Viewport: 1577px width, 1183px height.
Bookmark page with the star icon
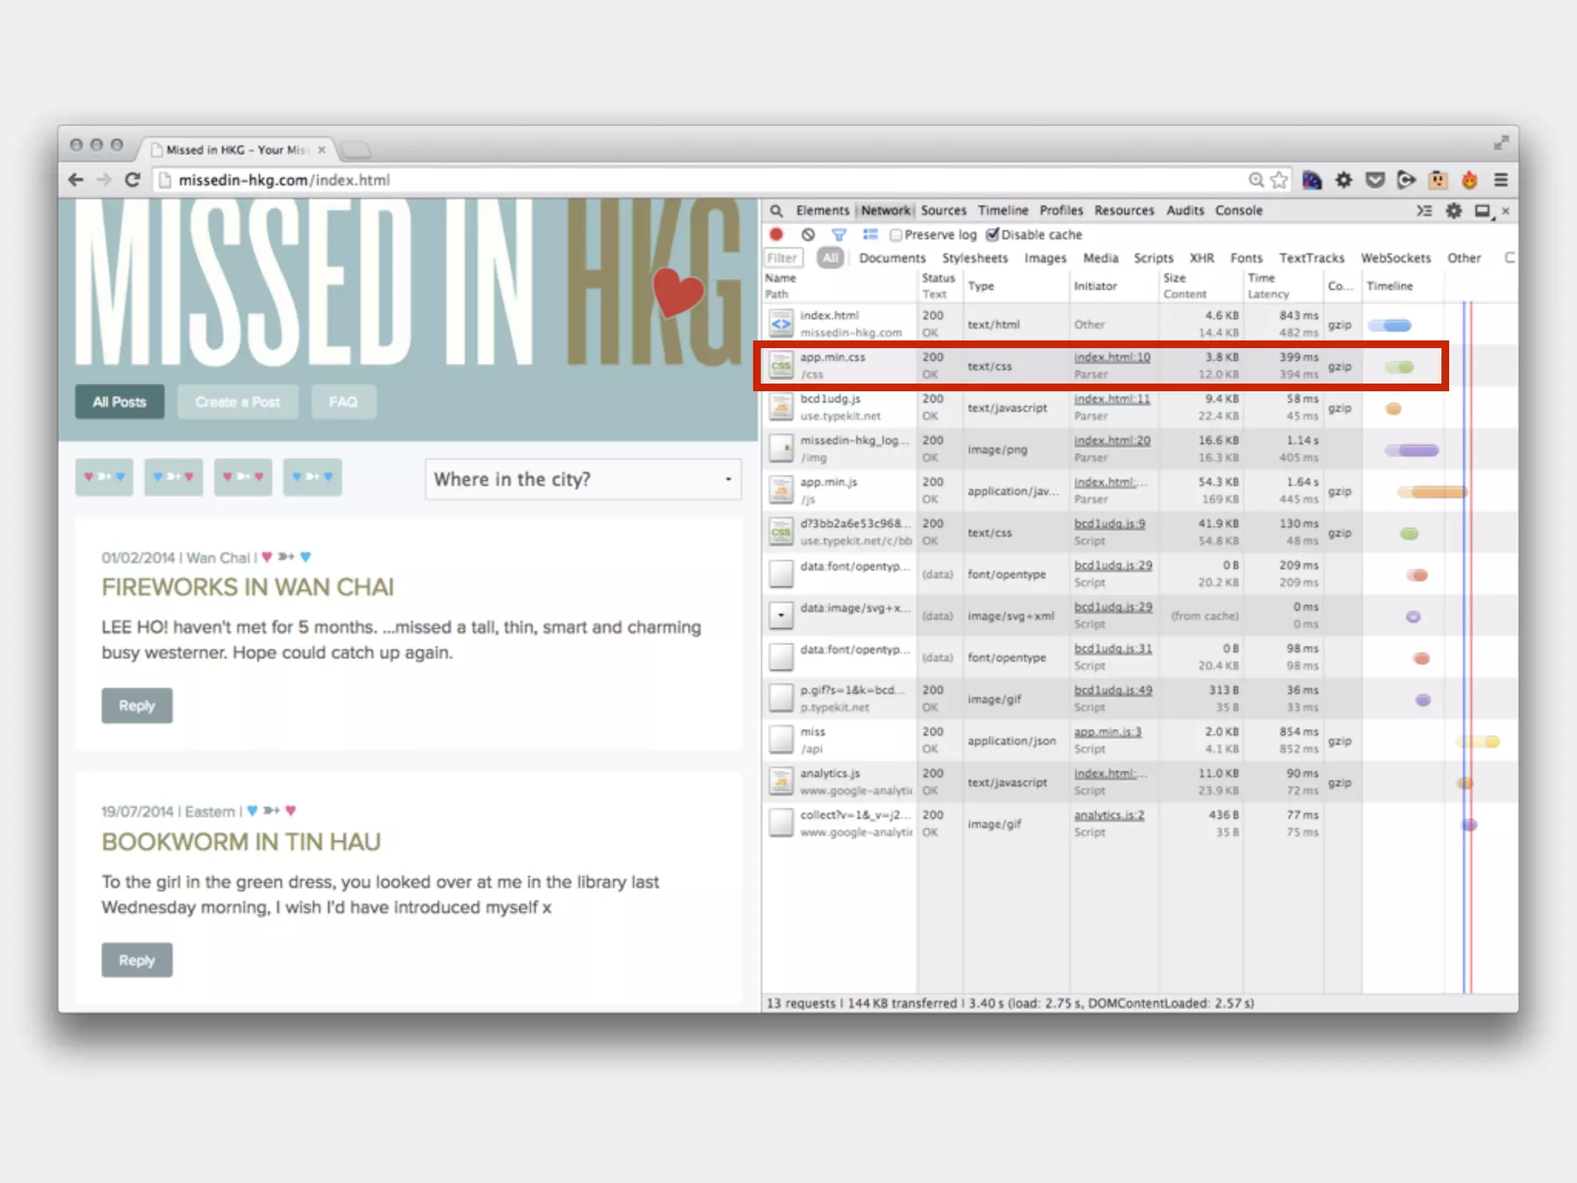[1279, 180]
